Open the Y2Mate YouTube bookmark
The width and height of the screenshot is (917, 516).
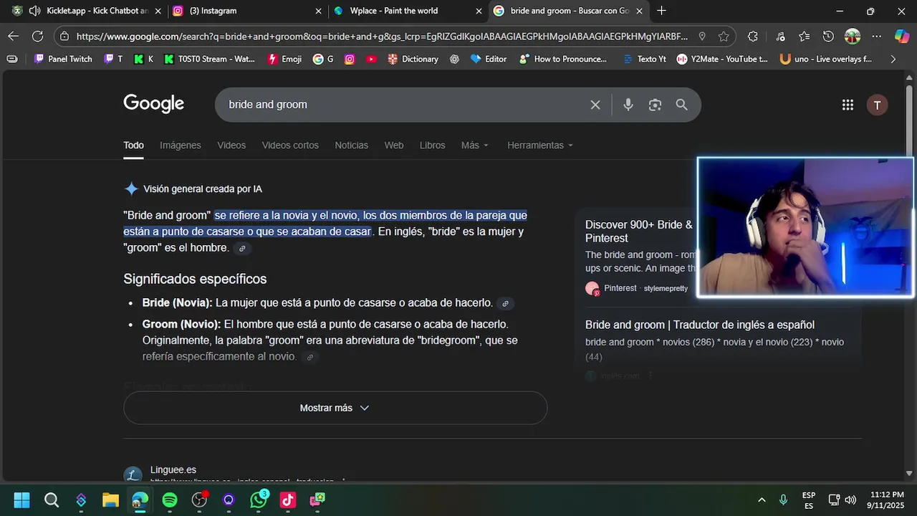(x=722, y=59)
